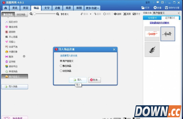Switch to the 场景 tab
Viewport: 183px width, 119px height.
68,8
